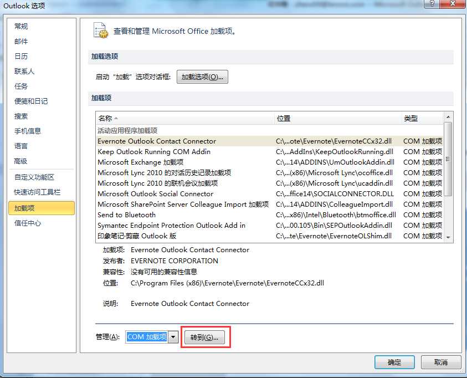Open the 管理 COM 加载项 dropdown arrow
The height and width of the screenshot is (378, 467).
point(173,337)
